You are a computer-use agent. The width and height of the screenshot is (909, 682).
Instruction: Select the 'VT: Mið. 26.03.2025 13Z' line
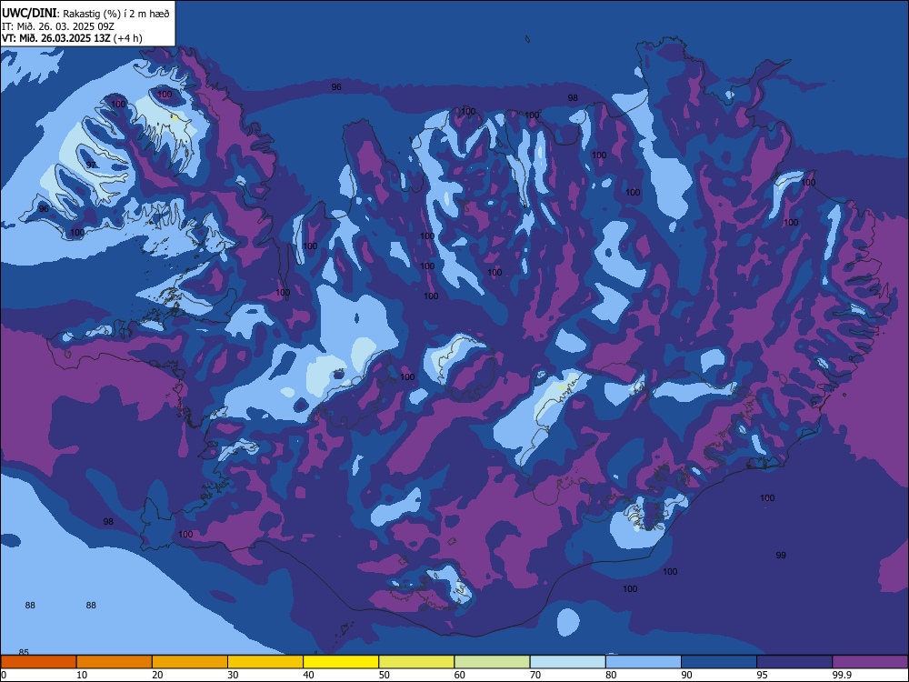click(x=56, y=38)
